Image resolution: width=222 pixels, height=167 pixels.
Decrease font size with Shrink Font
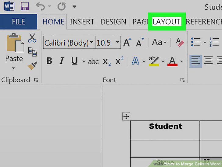(140, 42)
